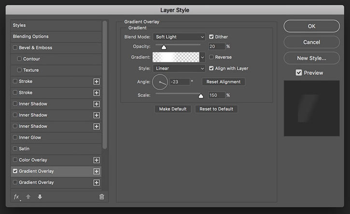The width and height of the screenshot is (350, 214).
Task: Open the Style Linear dropdown
Action: [x=179, y=69]
